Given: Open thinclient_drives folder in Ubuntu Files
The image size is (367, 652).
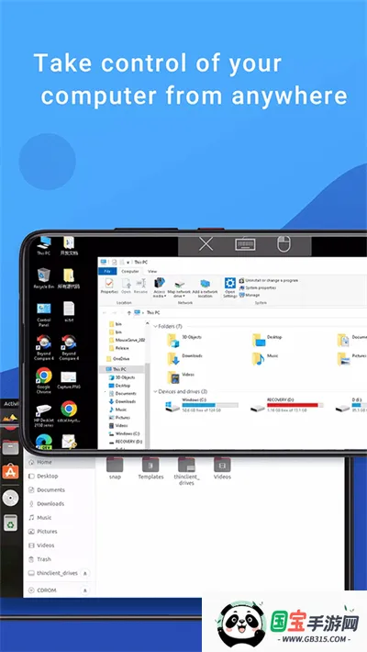Looking at the screenshot, I should click(x=186, y=471).
